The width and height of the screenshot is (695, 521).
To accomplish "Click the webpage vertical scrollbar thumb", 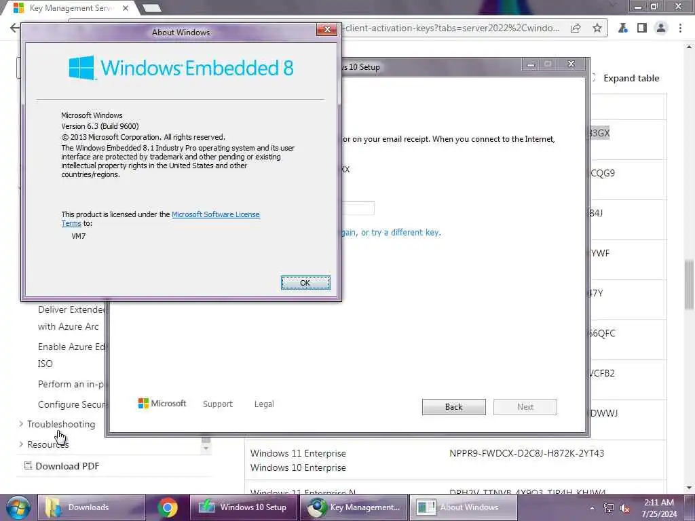I will point(689,285).
